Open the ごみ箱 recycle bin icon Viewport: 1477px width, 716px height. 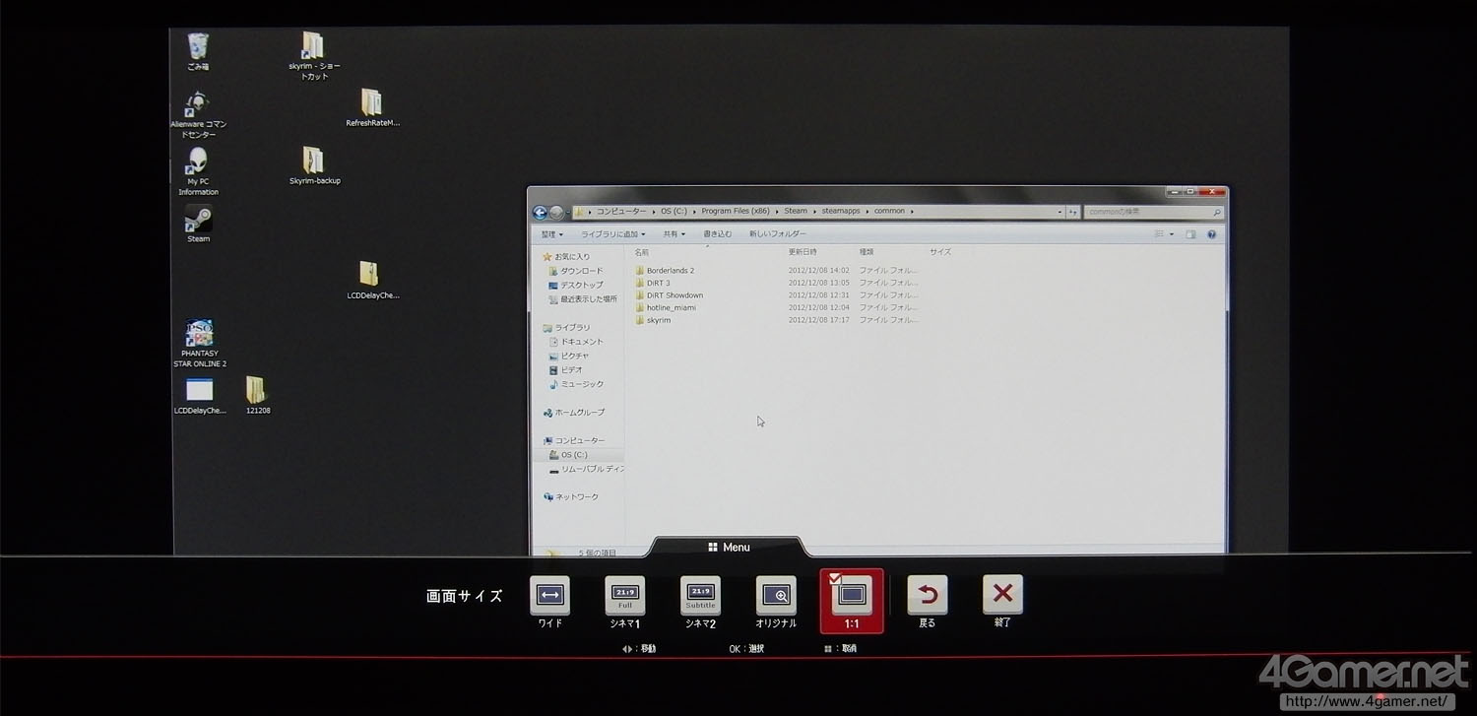(198, 51)
